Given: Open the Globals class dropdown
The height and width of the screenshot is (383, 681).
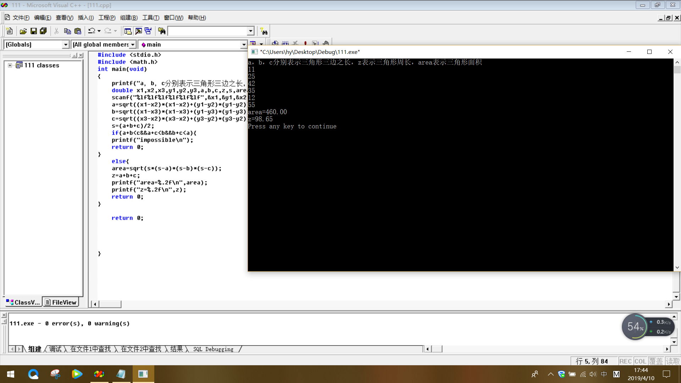Looking at the screenshot, I should [66, 44].
